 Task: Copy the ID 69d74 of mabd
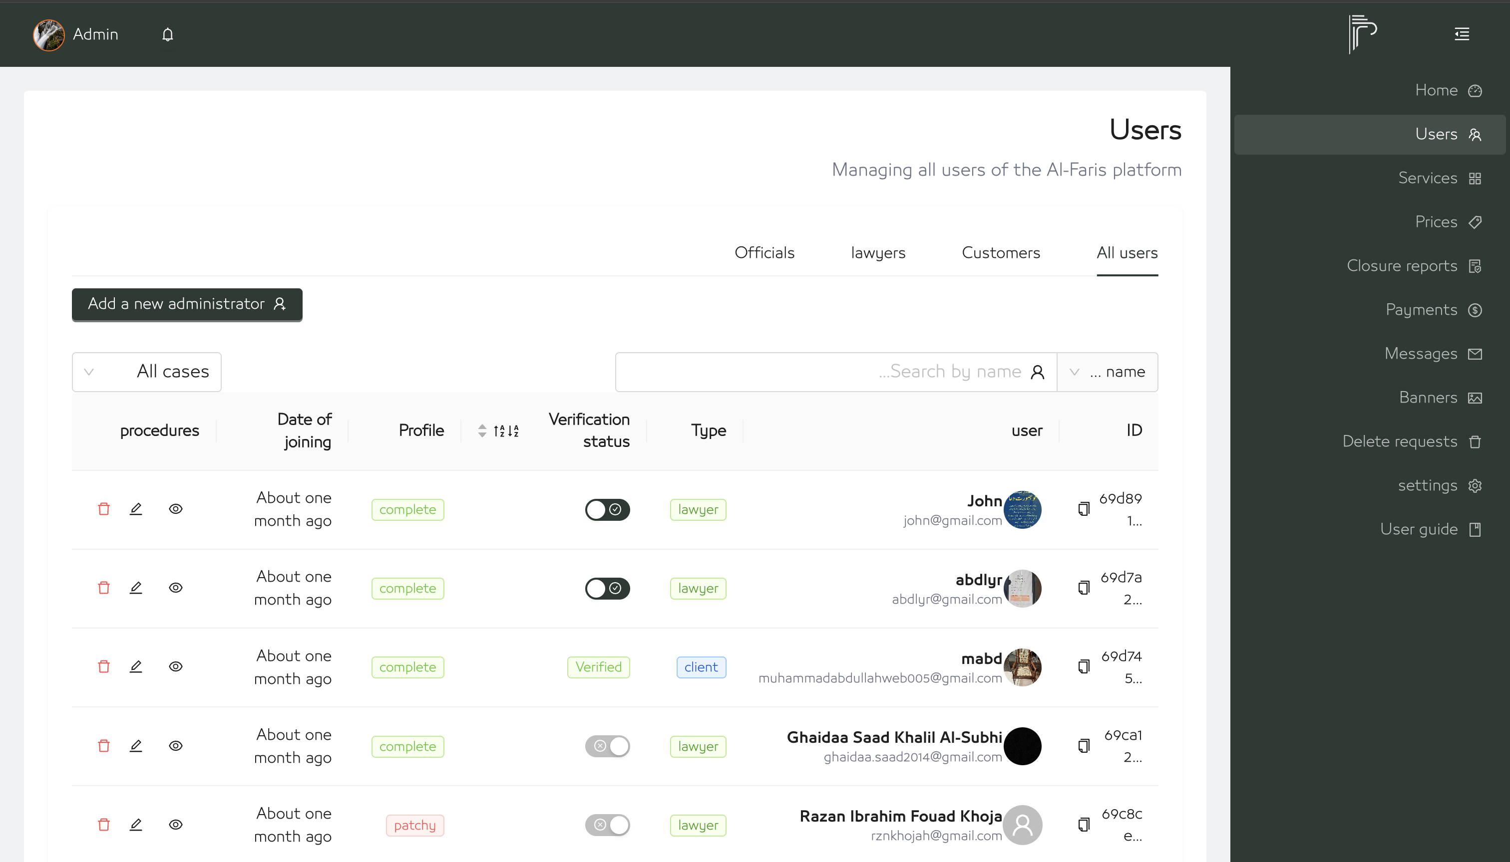(1084, 666)
